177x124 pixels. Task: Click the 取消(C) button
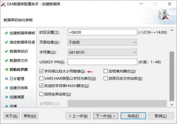click(x=161, y=116)
